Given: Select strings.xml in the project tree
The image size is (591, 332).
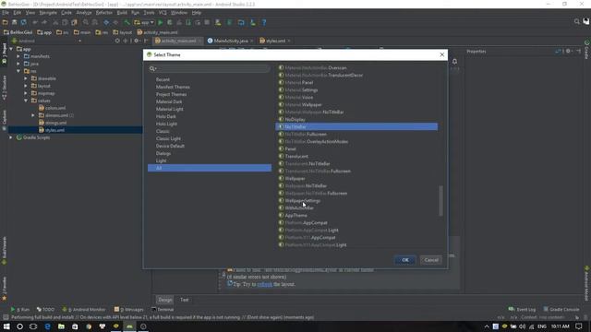Looking at the screenshot, I should pyautogui.click(x=55, y=123).
